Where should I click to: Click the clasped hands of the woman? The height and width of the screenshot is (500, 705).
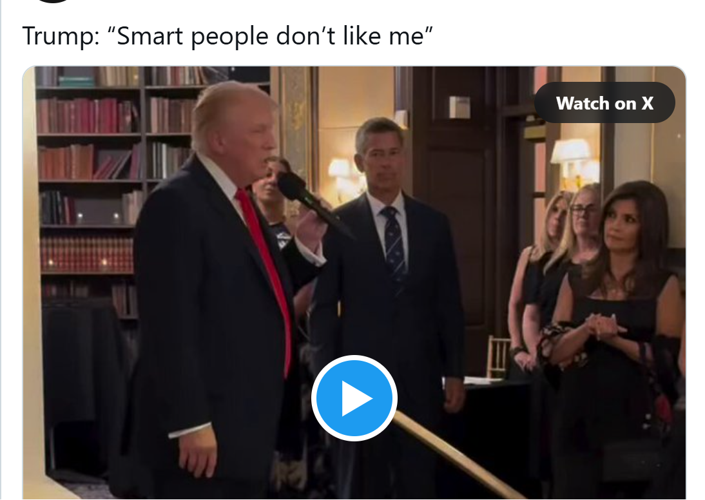click(x=604, y=327)
